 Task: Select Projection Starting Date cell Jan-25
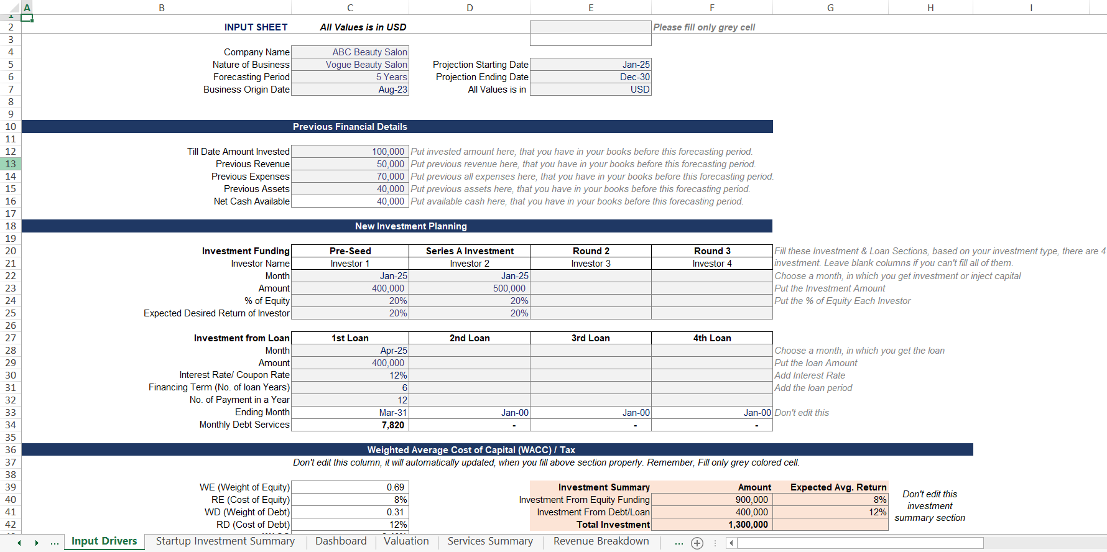coord(591,65)
